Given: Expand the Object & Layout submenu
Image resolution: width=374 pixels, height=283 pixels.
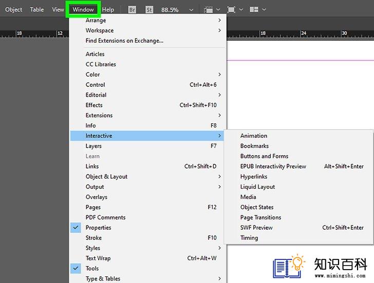Looking at the screenshot, I should (x=147, y=177).
